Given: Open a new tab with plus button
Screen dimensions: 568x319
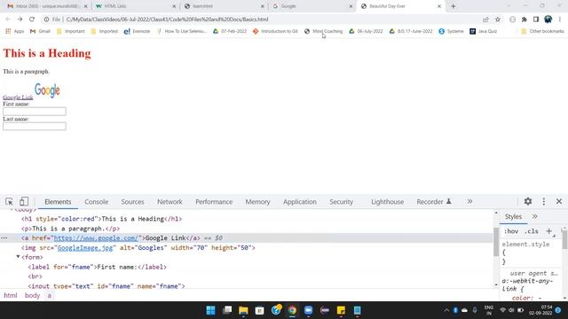Looking at the screenshot, I should click(x=454, y=6).
